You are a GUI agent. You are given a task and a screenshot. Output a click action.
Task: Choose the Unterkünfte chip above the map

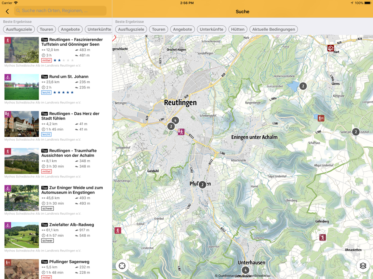click(x=211, y=29)
